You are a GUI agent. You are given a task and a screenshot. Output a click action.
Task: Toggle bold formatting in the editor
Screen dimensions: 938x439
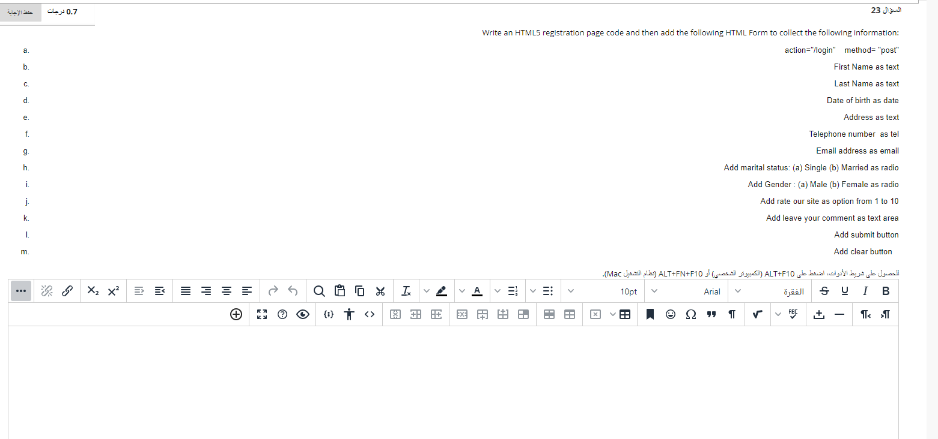click(886, 291)
